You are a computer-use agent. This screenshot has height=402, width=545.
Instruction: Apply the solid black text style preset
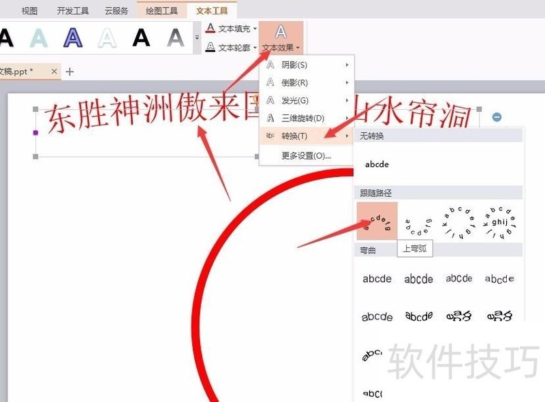[141, 37]
